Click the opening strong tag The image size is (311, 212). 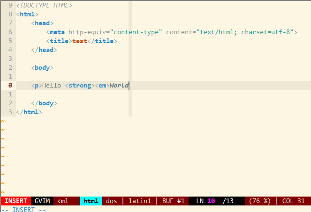(x=80, y=86)
